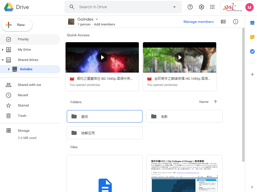Viewport: 257px width, 192px height.
Task: Click the search magnifier icon
Action: pos(72,7)
